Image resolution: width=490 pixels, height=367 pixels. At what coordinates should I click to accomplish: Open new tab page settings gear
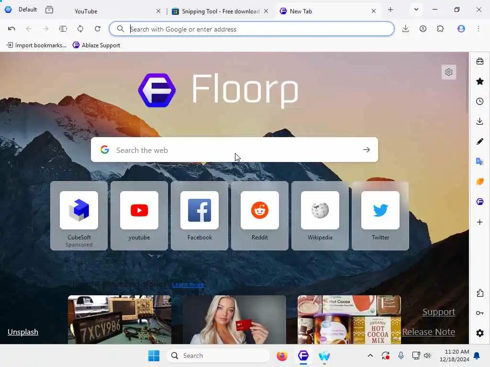(x=449, y=72)
